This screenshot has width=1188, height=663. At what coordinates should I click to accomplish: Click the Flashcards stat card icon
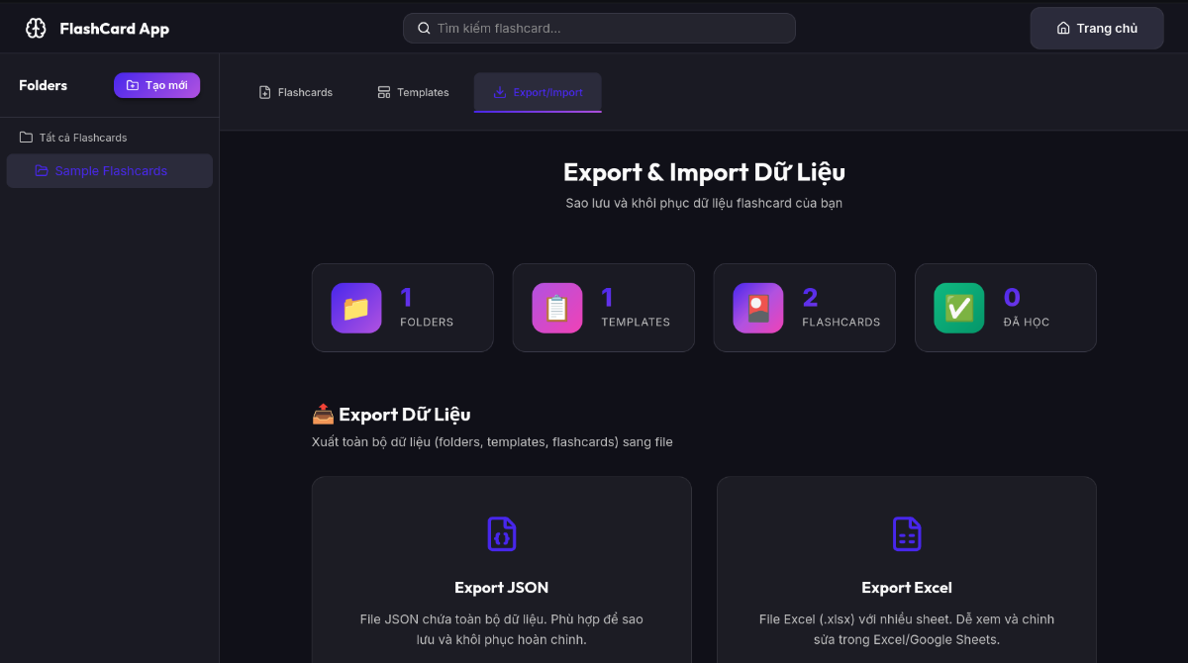point(758,308)
